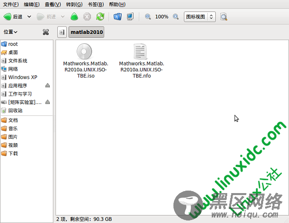
Task: Zoom out with magnifier minus icon
Action: (x=147, y=17)
